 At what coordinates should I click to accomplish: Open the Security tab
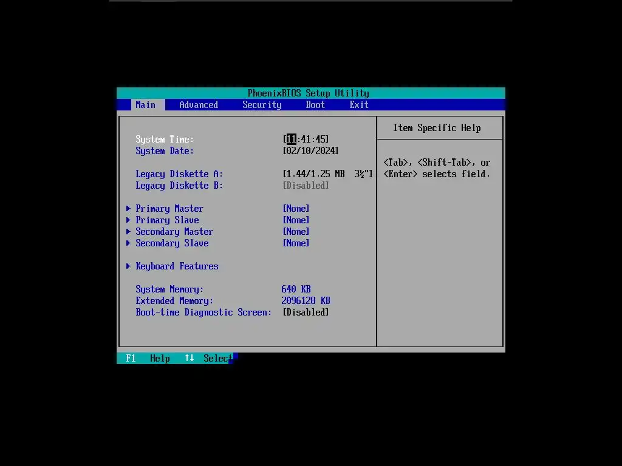click(x=262, y=104)
